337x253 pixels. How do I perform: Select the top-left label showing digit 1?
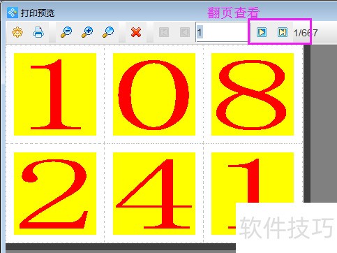(55, 94)
